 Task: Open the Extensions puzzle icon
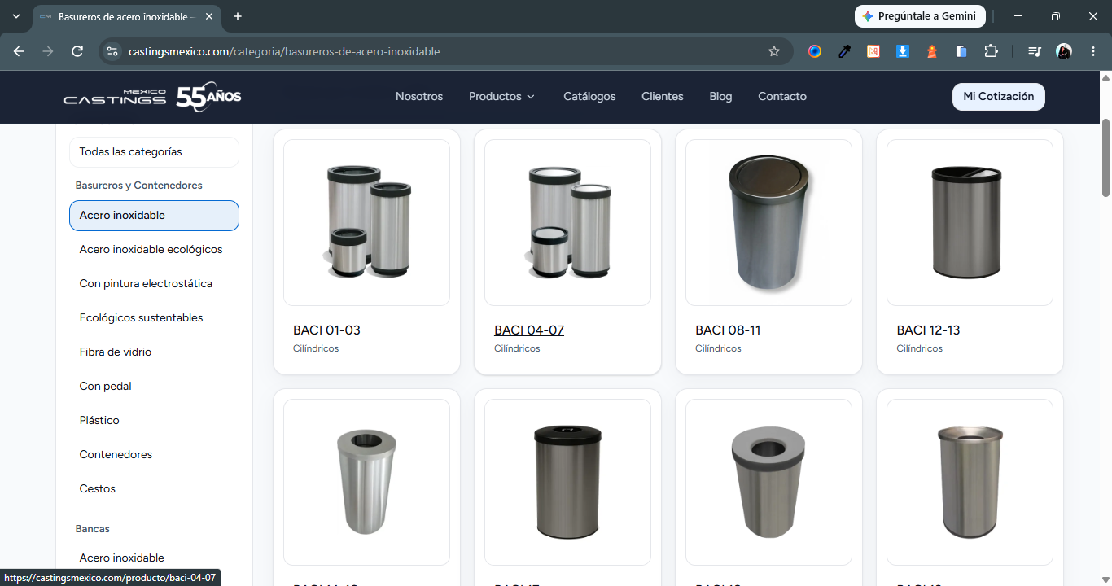click(x=991, y=51)
